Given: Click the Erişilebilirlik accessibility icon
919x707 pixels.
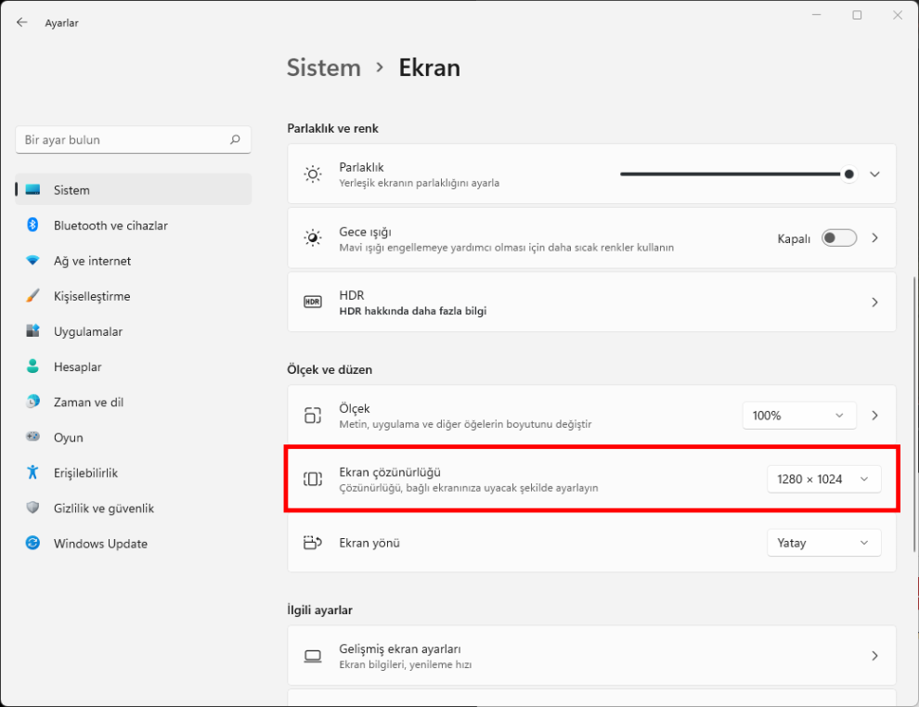Looking at the screenshot, I should [x=32, y=472].
